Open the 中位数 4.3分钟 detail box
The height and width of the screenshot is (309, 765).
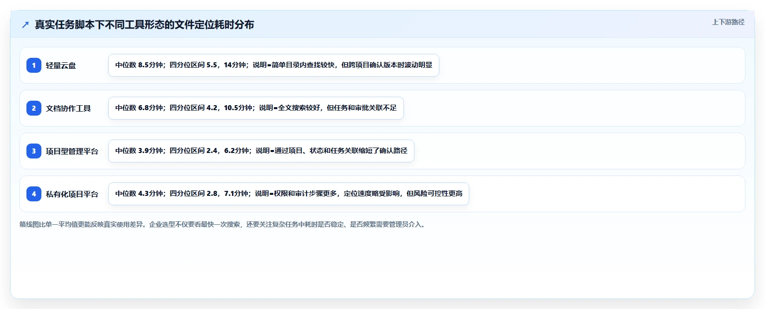(289, 194)
